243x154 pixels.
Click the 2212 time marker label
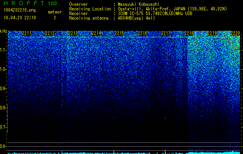click(50, 33)
